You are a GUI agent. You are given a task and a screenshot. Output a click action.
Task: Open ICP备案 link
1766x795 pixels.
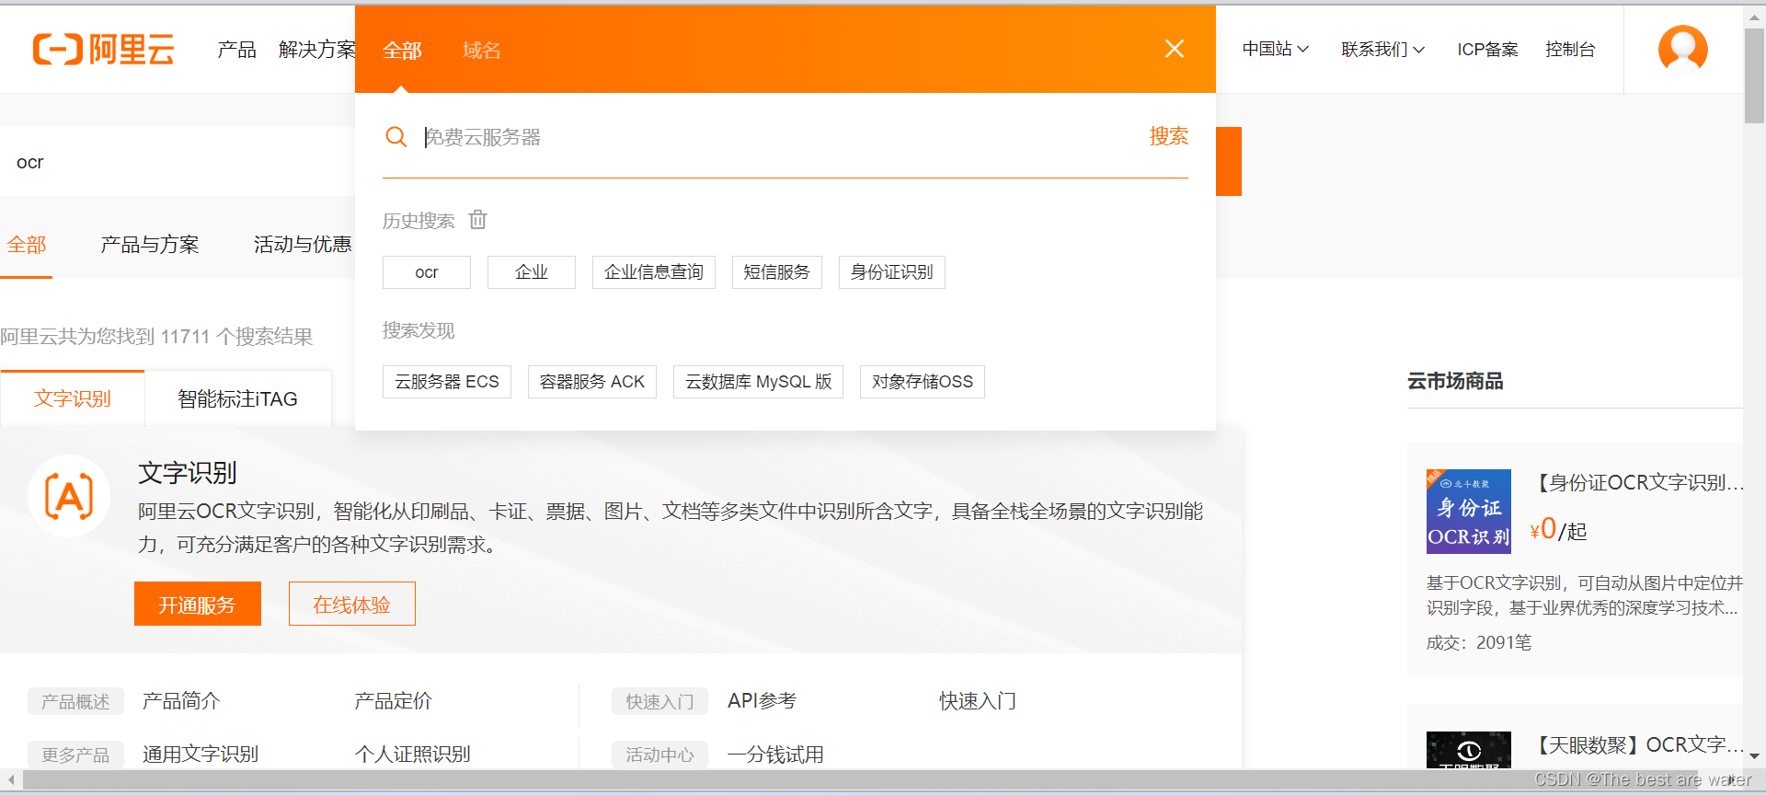coord(1487,49)
